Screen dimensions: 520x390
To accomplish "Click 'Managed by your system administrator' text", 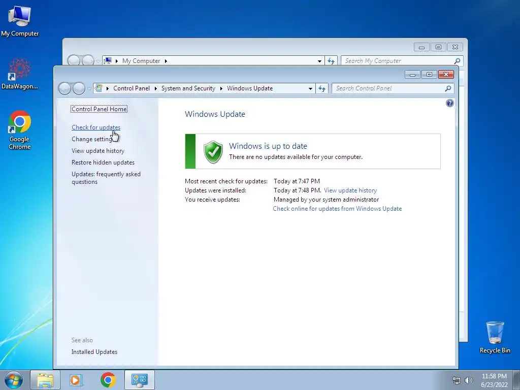I will [x=326, y=200].
